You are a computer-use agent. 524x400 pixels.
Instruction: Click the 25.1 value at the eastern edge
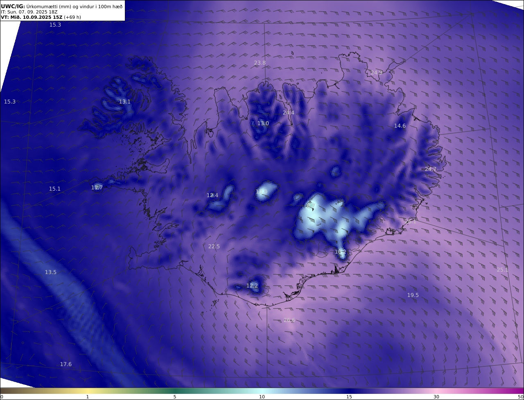click(x=502, y=270)
